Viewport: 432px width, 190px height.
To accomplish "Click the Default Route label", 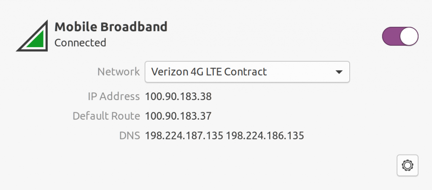I will [106, 116].
